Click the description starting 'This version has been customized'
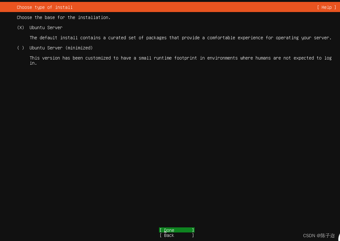Viewport: 340px width, 241px height. point(181,60)
